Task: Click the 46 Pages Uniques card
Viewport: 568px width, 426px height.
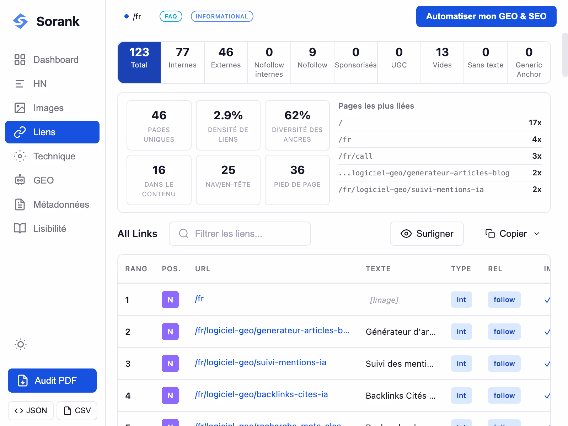Action: click(x=159, y=125)
